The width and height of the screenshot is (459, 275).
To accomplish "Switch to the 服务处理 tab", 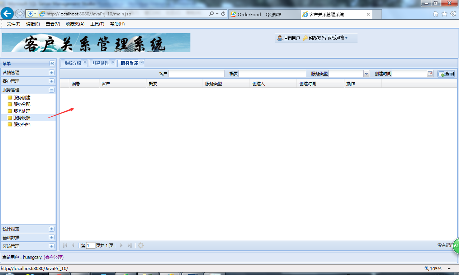I will pos(101,63).
